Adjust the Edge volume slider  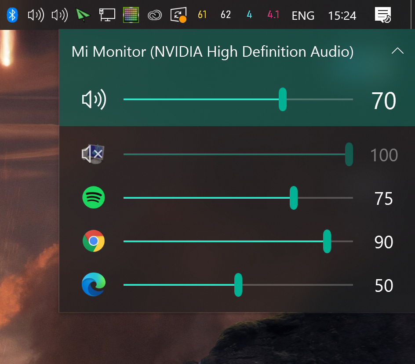pyautogui.click(x=238, y=285)
